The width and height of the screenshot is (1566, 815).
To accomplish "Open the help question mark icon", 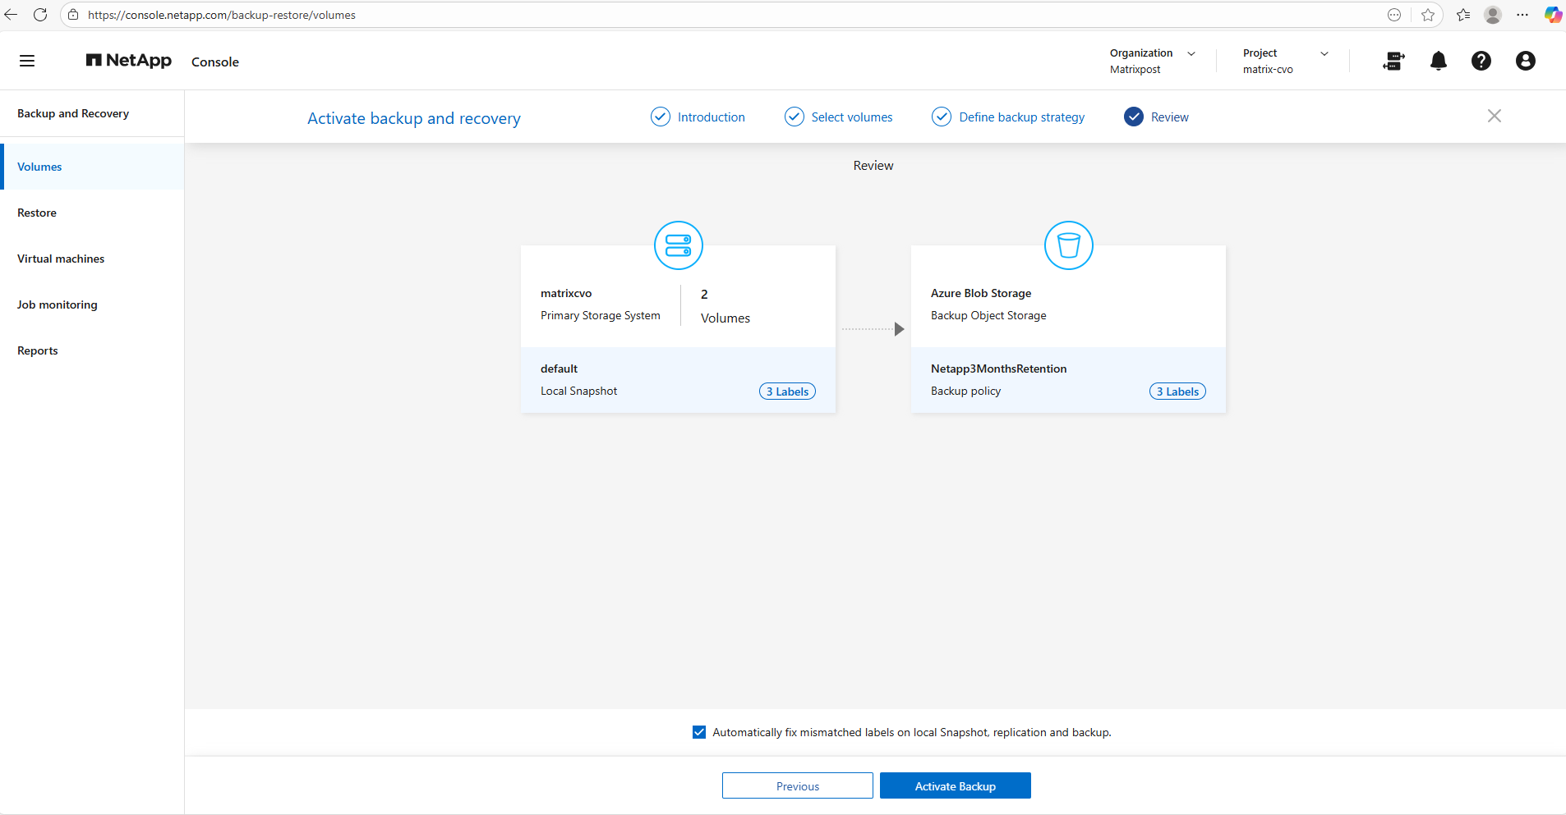I will (1481, 61).
